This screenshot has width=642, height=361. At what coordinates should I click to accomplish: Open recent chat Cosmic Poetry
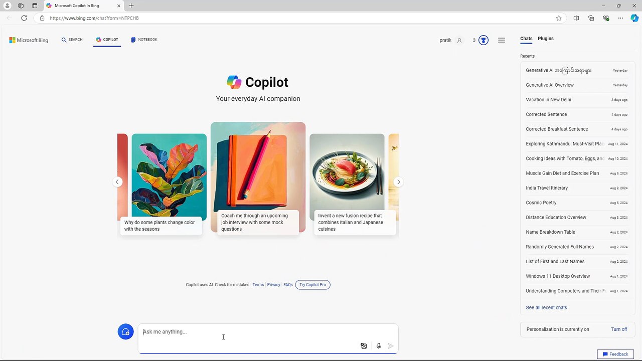point(577,203)
